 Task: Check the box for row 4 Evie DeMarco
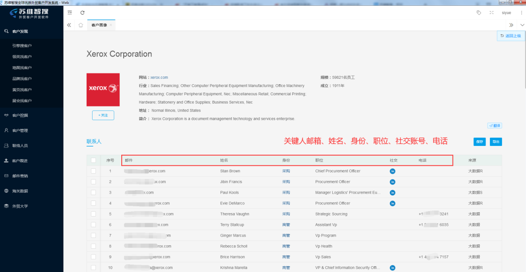pos(93,203)
